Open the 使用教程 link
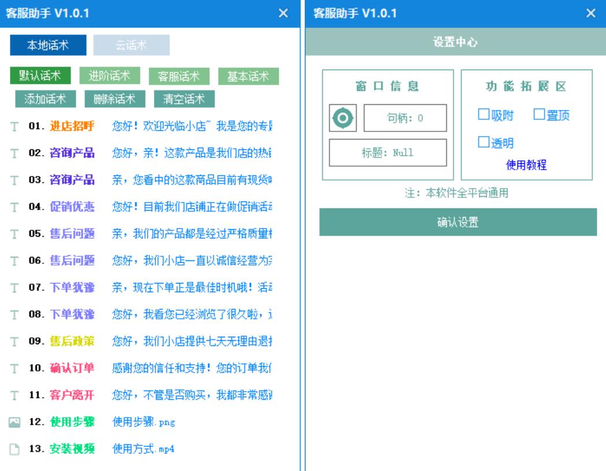 pyautogui.click(x=526, y=165)
